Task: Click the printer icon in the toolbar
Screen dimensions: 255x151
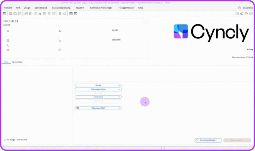Action: click(65, 14)
